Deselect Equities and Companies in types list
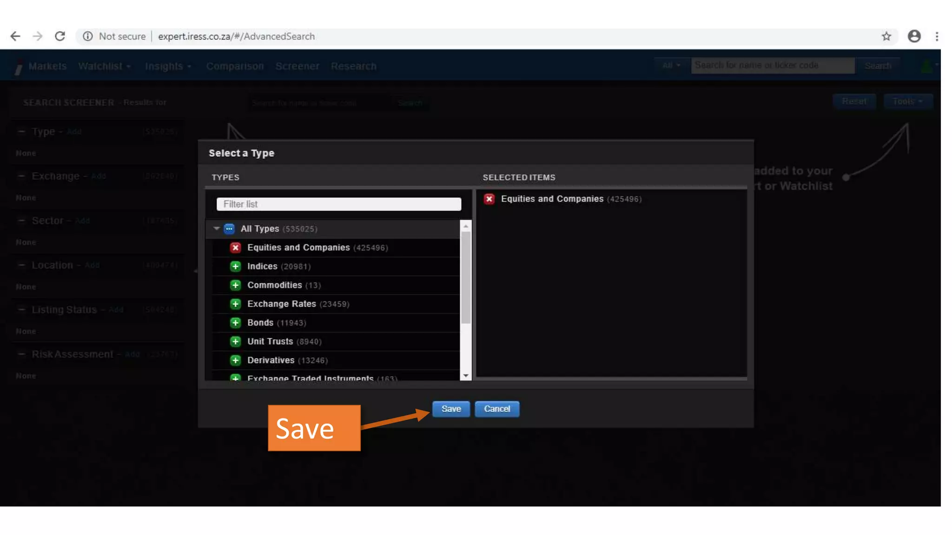Screen dimensions: 952x535 pyautogui.click(x=235, y=248)
